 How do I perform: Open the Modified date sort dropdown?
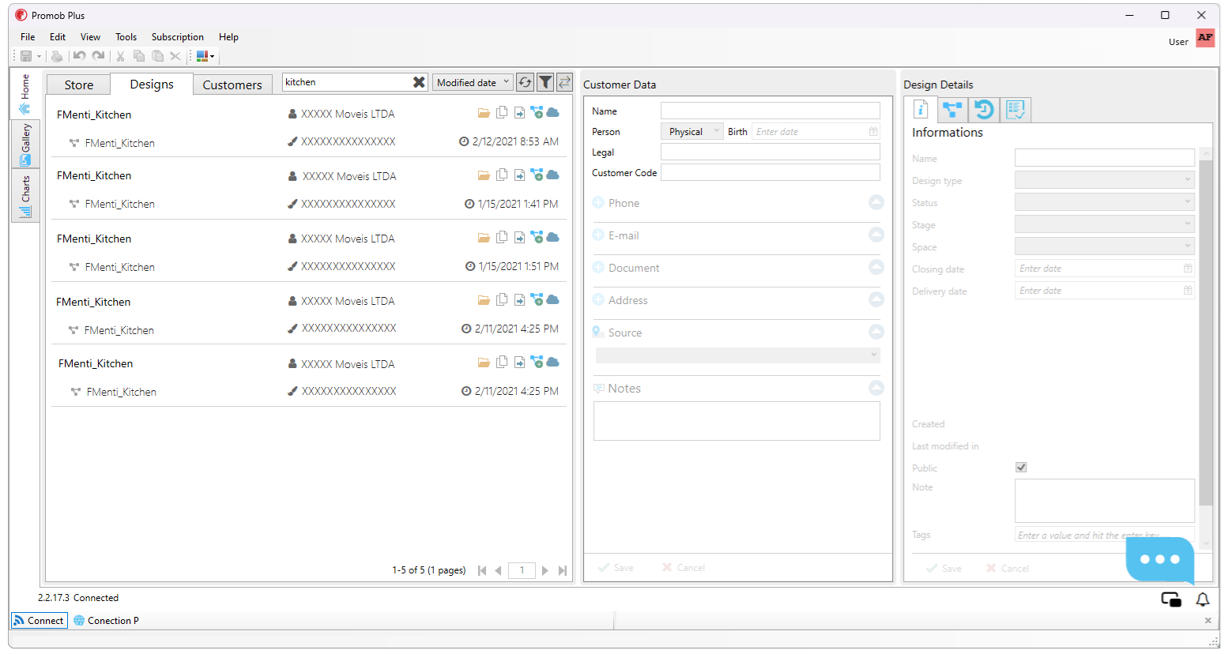coord(473,82)
